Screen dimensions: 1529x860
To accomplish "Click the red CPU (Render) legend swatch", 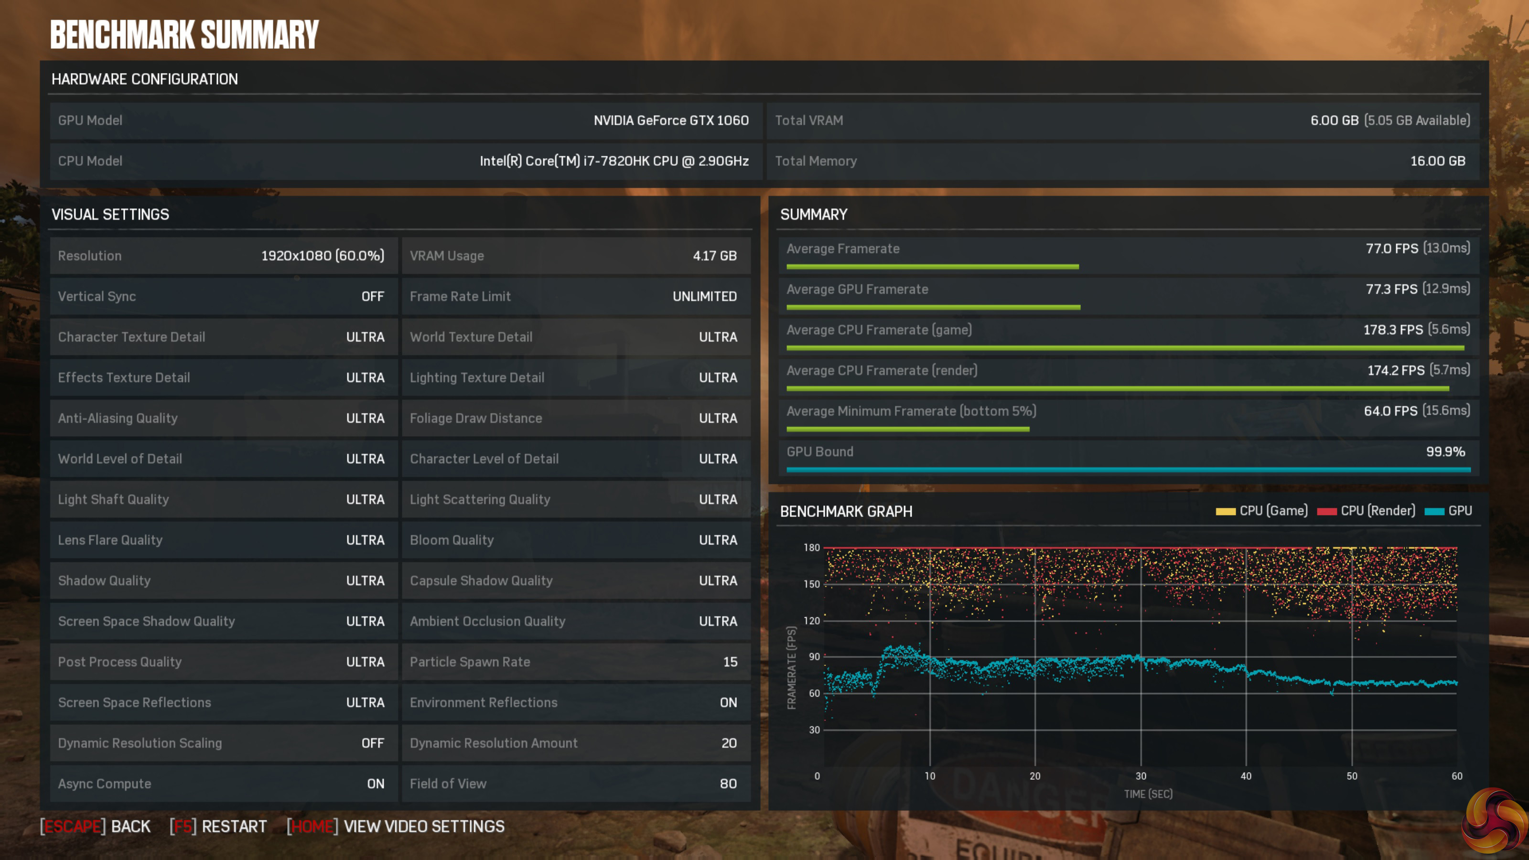I will click(1326, 512).
